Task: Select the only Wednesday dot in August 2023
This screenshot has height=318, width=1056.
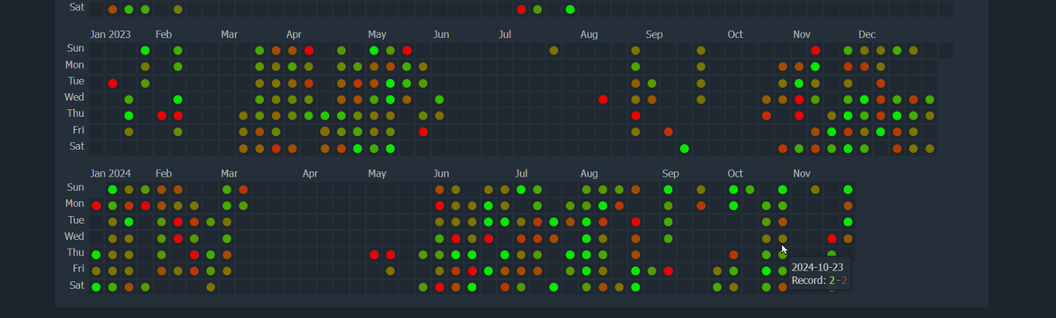Action: coord(603,99)
